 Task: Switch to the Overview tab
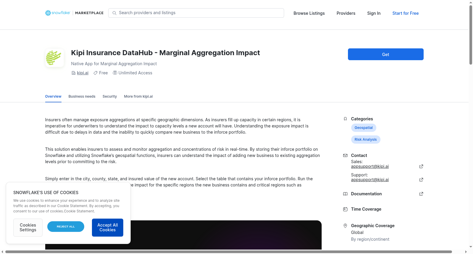click(53, 96)
